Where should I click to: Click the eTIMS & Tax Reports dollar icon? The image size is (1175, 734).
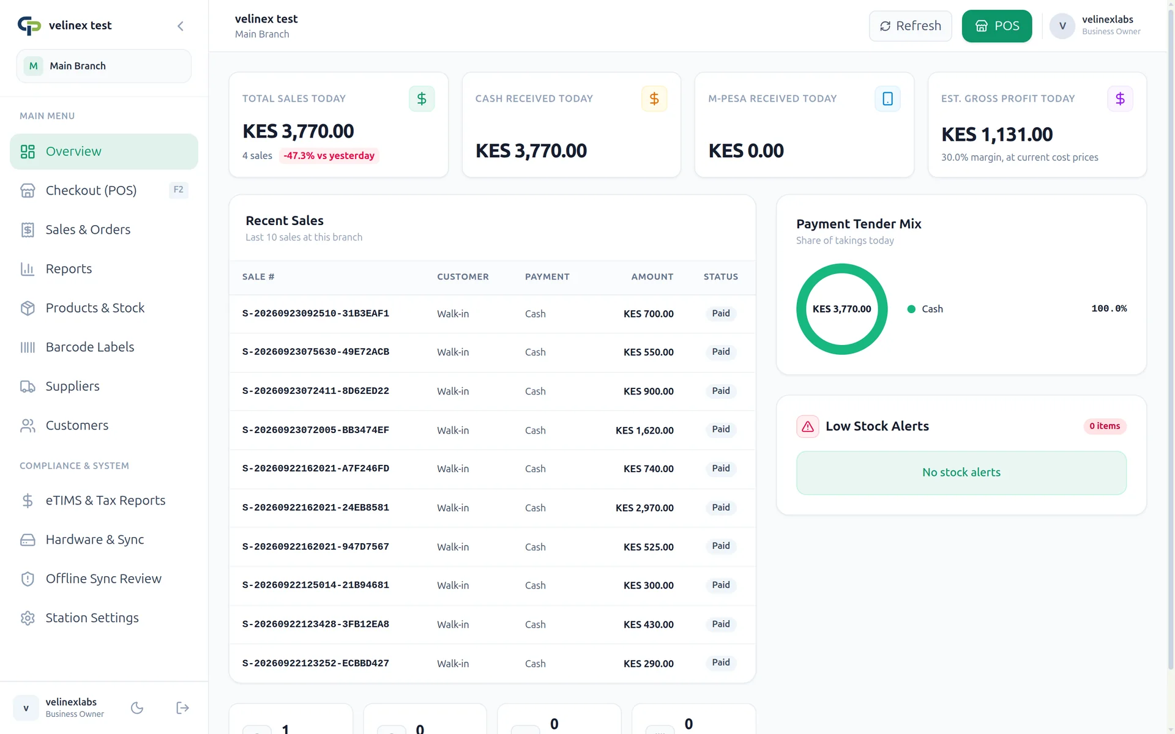click(28, 501)
